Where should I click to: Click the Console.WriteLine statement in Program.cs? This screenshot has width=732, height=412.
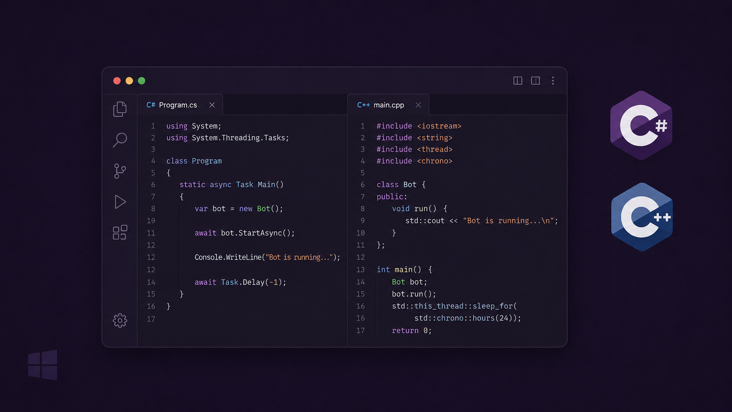click(267, 257)
